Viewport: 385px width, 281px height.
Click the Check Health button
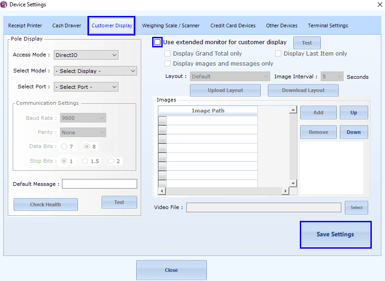pos(46,204)
